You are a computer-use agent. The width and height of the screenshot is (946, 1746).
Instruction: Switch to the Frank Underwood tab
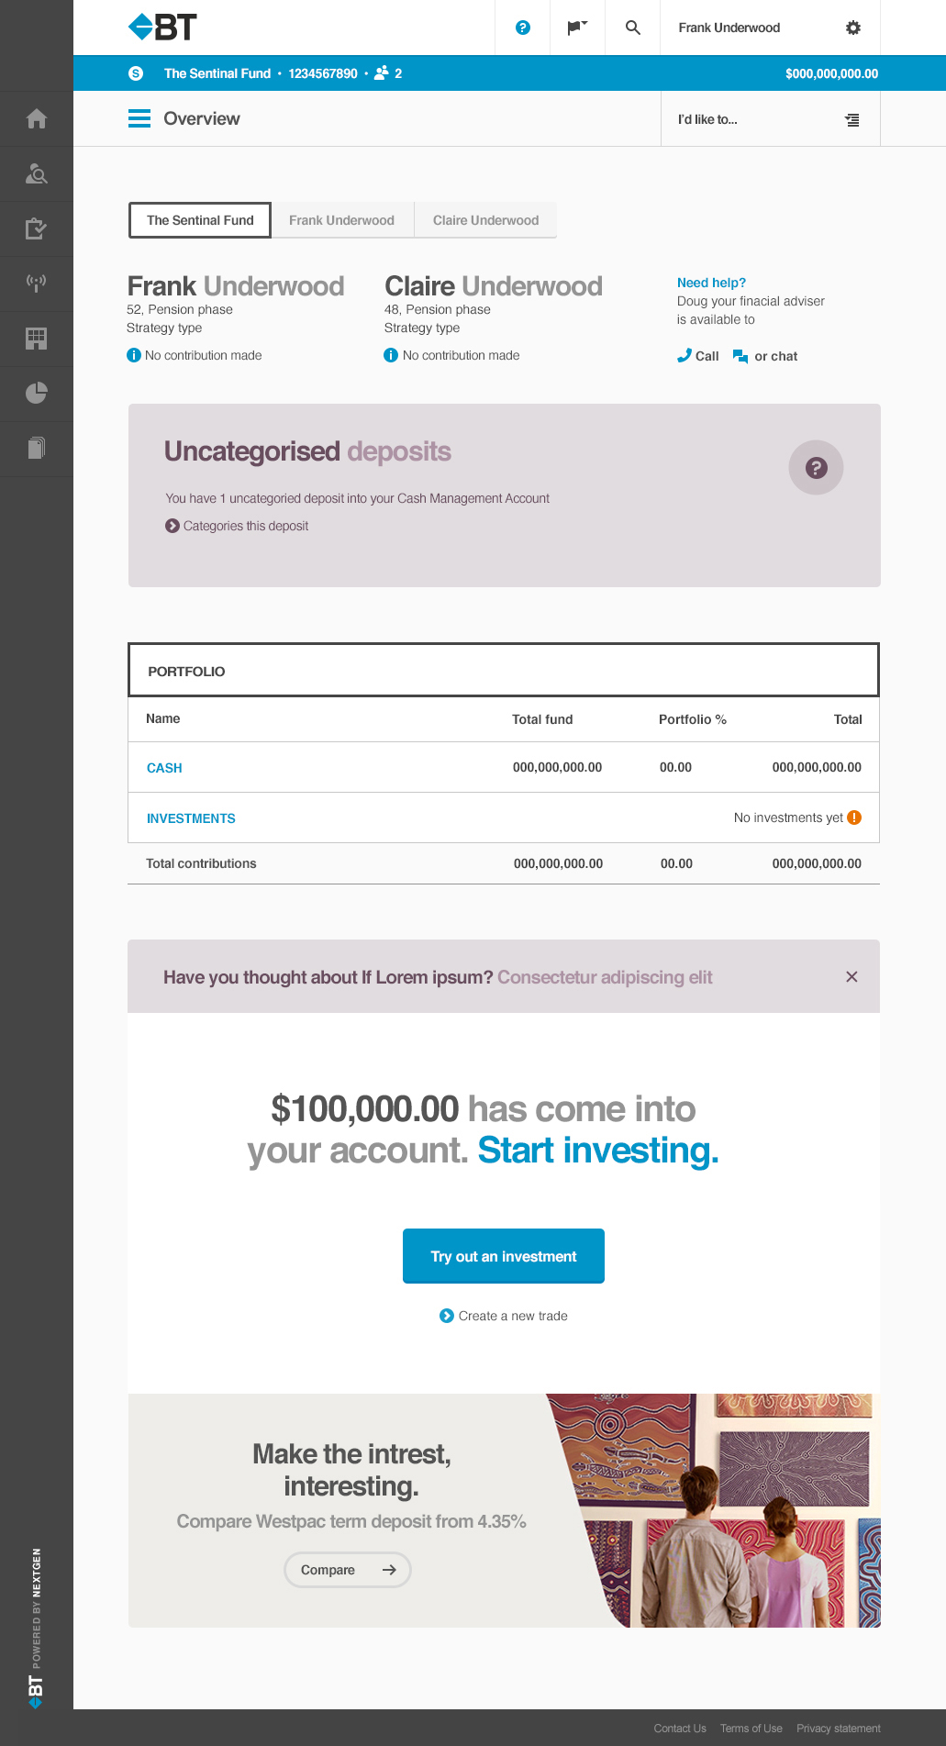[342, 220]
